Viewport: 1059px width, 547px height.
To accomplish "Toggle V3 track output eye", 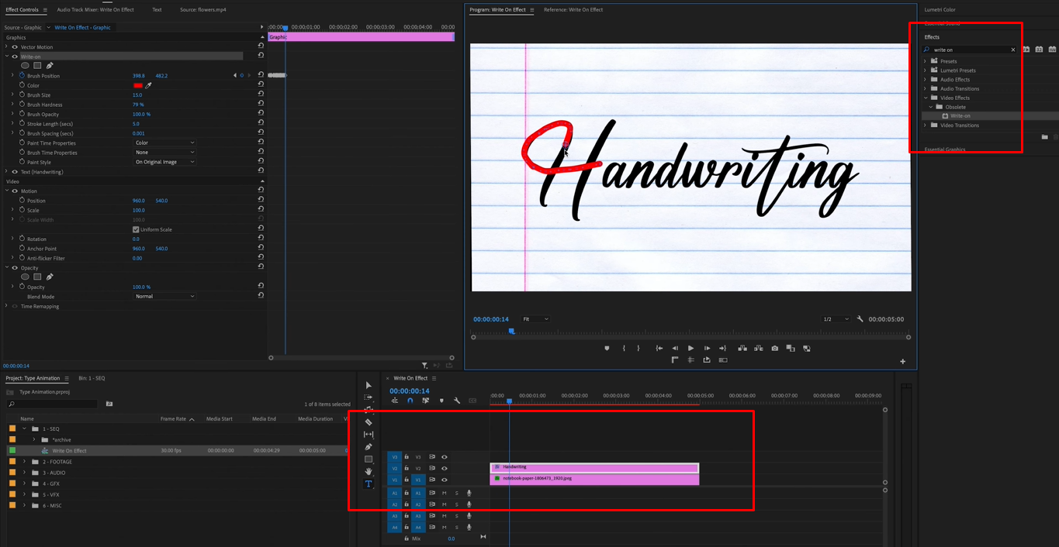I will pos(445,457).
